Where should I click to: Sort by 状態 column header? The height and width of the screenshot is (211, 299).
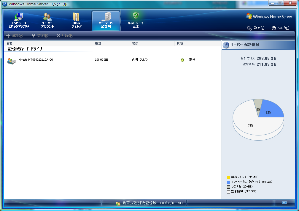click(197, 43)
